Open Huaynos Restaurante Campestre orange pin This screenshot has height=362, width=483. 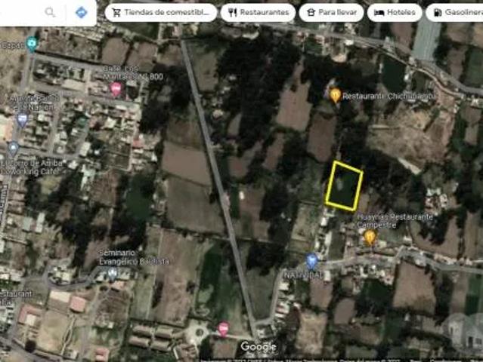(x=370, y=238)
